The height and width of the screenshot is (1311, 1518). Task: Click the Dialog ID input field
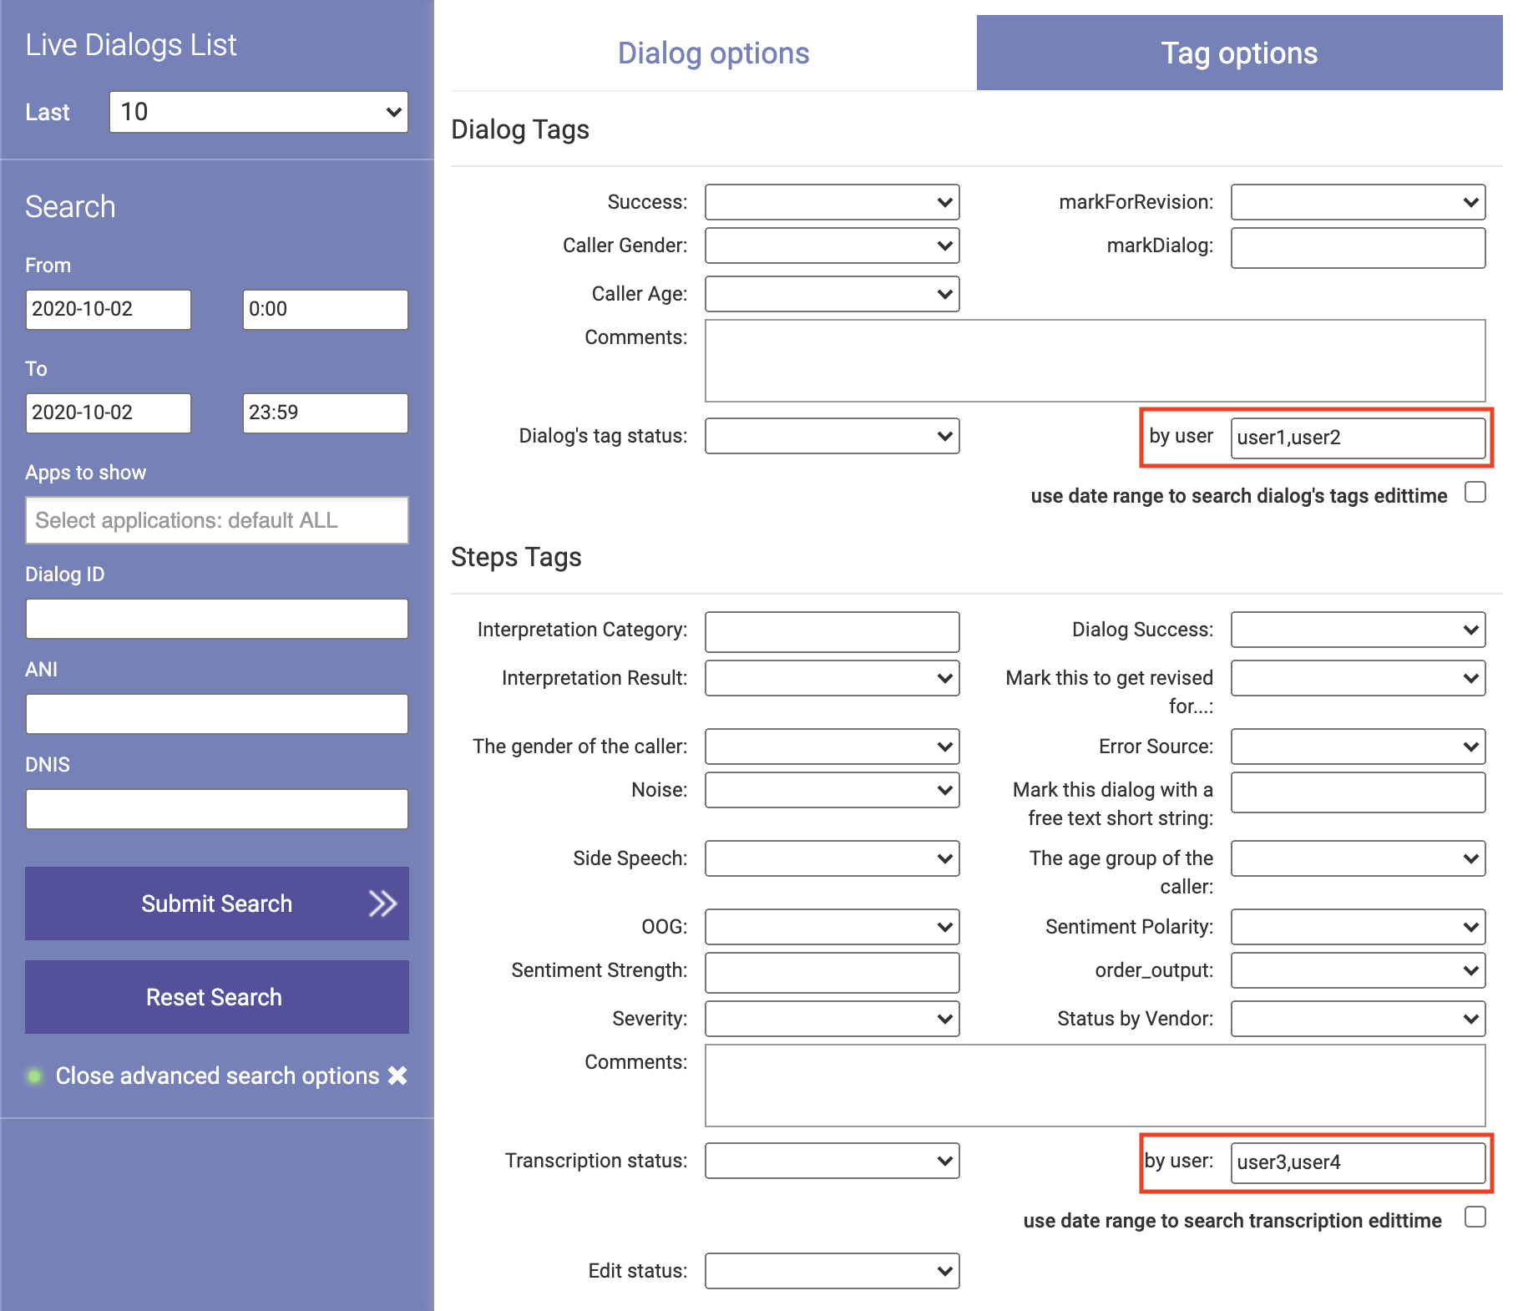pos(216,618)
